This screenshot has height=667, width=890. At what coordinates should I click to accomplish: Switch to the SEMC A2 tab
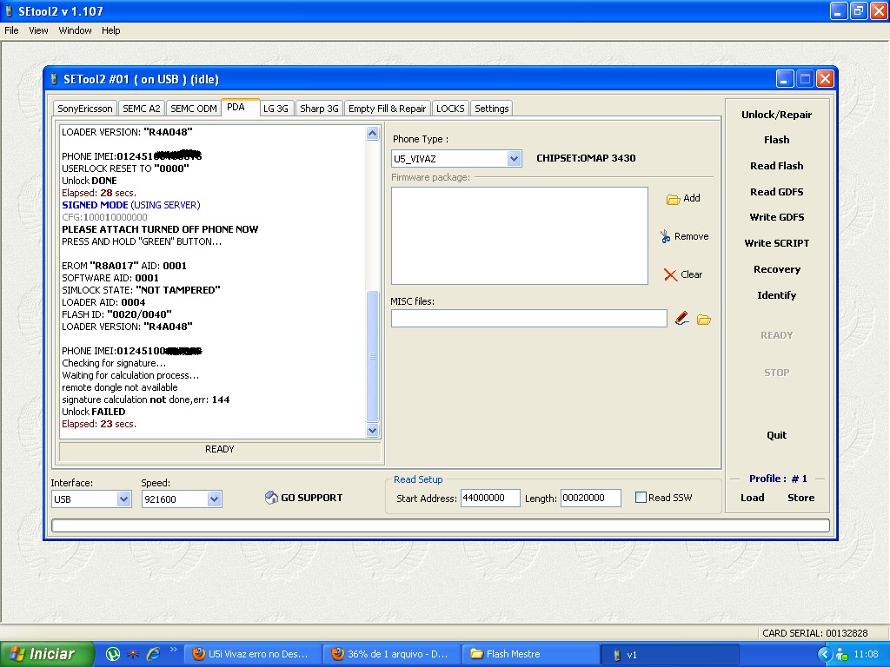click(142, 109)
